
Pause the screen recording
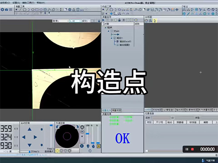pyautogui.click(x=187, y=149)
